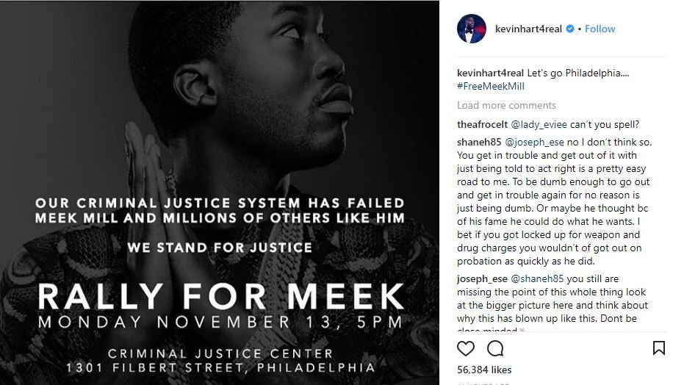Open the @shaneh85 mention in joseph_ese's comment
This screenshot has height=385, width=673.
point(537,278)
